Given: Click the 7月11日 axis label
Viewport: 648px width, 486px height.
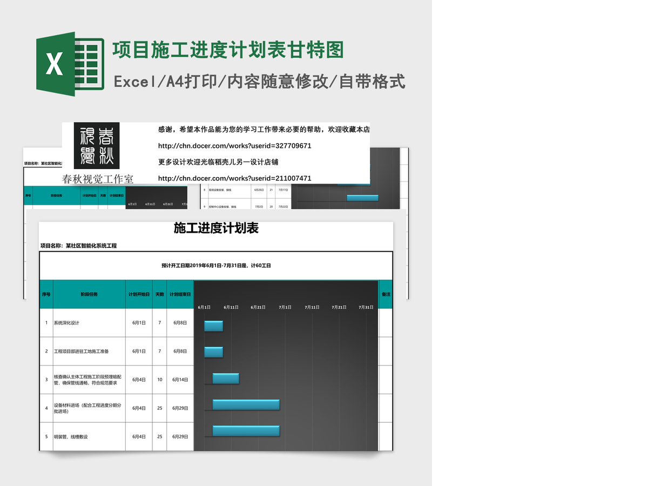Looking at the screenshot, I should [312, 307].
